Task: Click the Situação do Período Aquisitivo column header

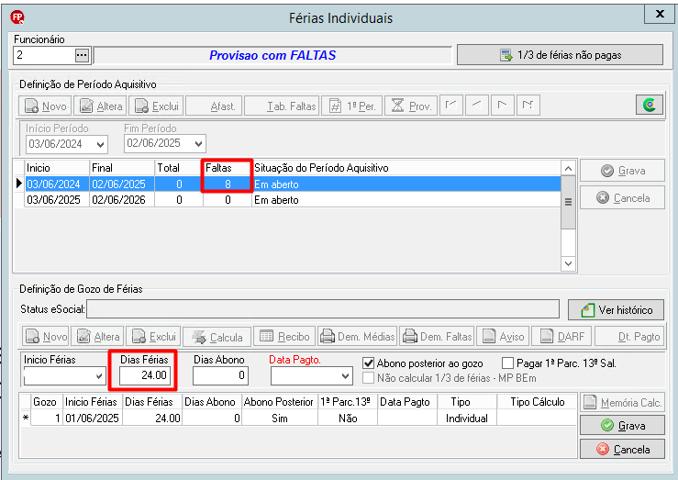Action: coord(406,168)
